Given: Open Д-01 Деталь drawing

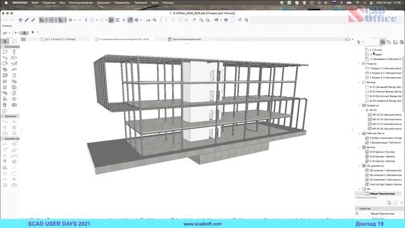Looking at the screenshot, I should [380, 152].
